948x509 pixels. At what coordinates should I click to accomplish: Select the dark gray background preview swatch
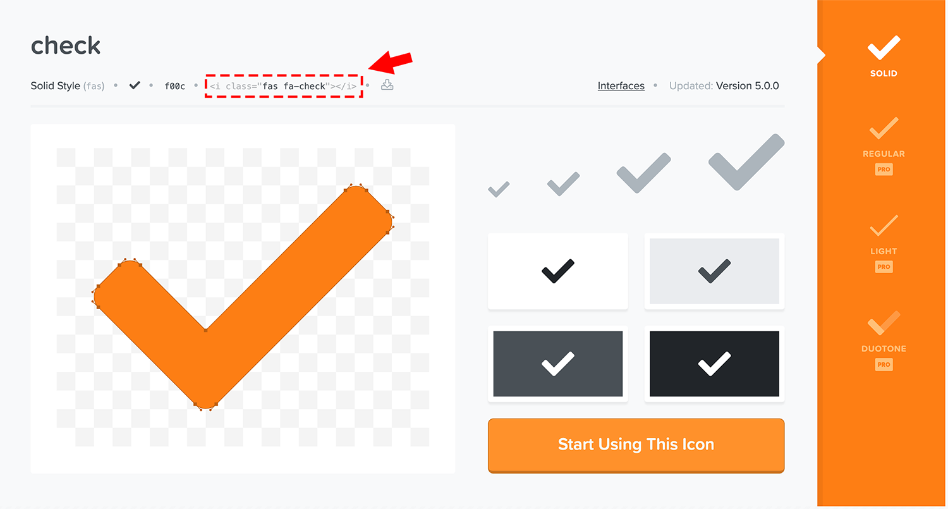558,364
